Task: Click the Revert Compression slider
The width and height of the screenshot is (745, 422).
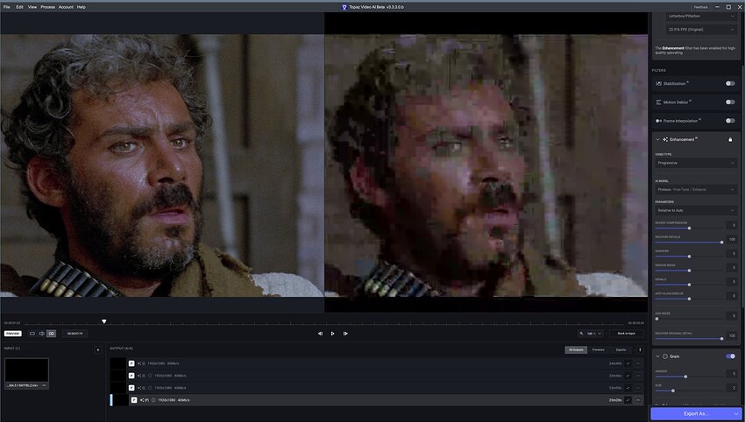Action: (x=689, y=229)
